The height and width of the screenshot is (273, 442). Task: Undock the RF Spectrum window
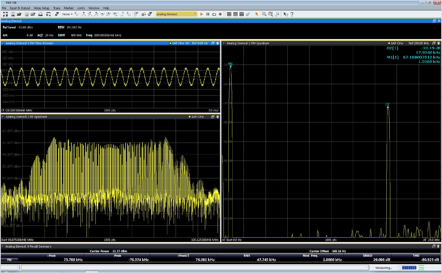pyautogui.click(x=213, y=117)
